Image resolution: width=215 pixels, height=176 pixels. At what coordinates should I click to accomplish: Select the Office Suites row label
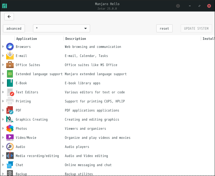click(28, 65)
